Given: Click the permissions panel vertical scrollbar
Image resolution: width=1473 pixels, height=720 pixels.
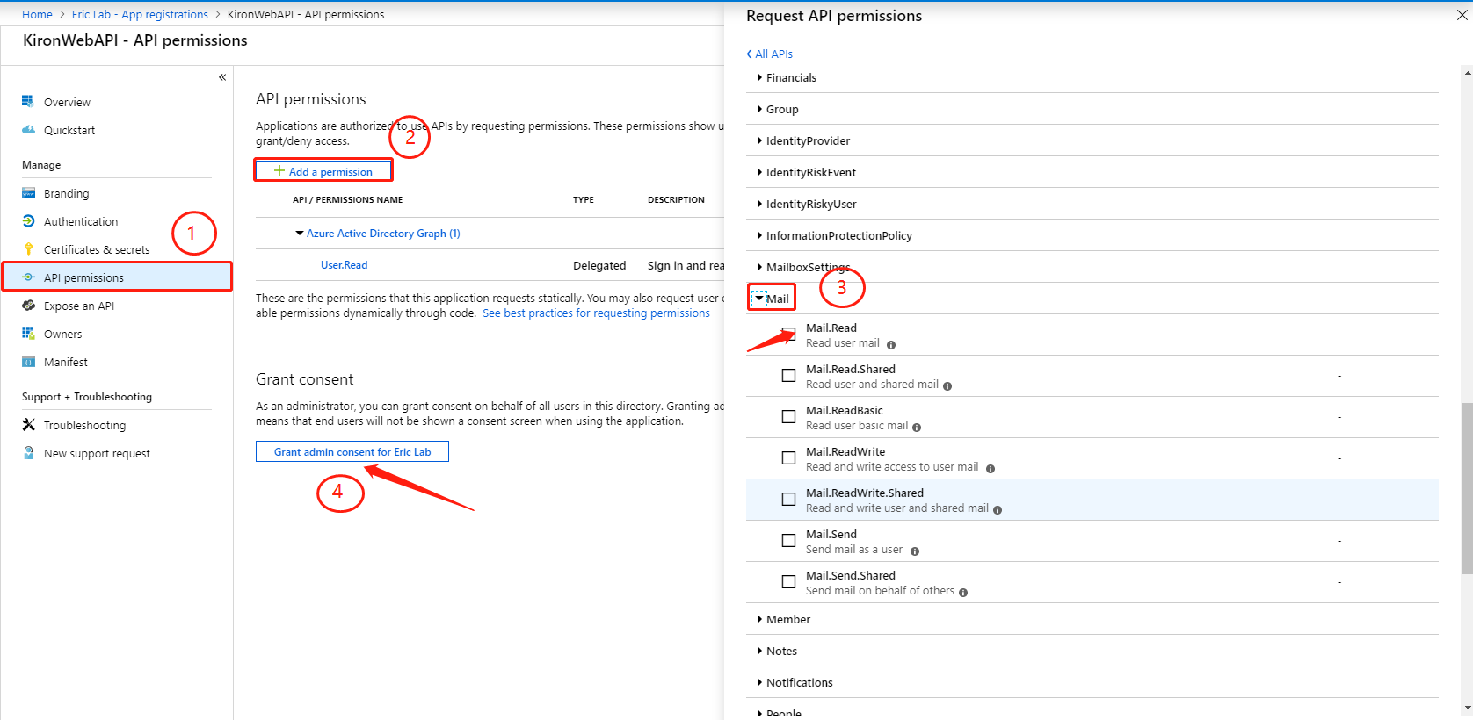Looking at the screenshot, I should pyautogui.click(x=1467, y=488).
